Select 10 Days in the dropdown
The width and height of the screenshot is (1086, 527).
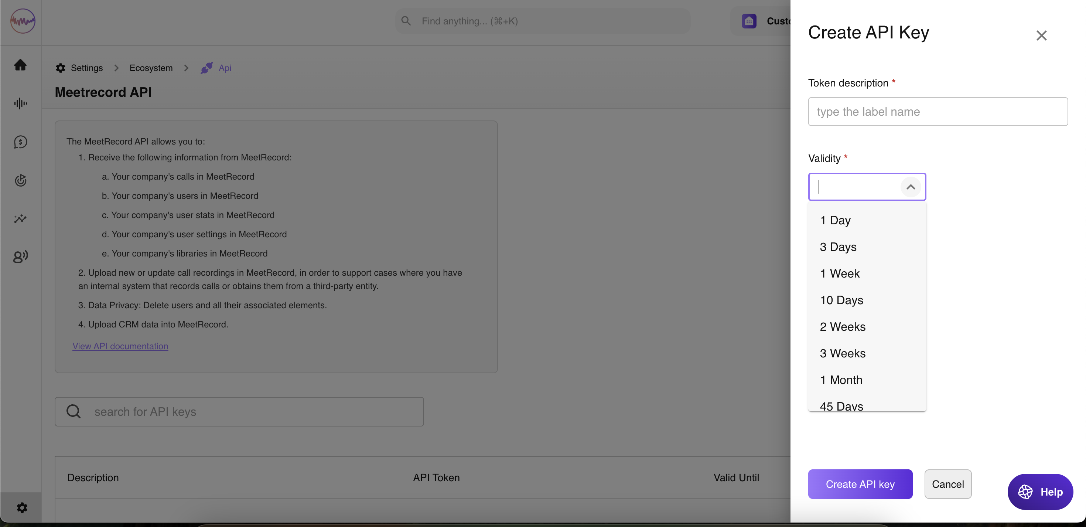pos(841,300)
